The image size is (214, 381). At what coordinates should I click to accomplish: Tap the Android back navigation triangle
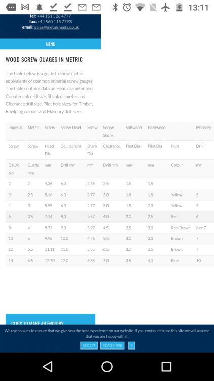48,366
